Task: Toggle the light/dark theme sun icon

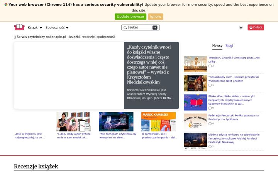Action: click(x=241, y=28)
